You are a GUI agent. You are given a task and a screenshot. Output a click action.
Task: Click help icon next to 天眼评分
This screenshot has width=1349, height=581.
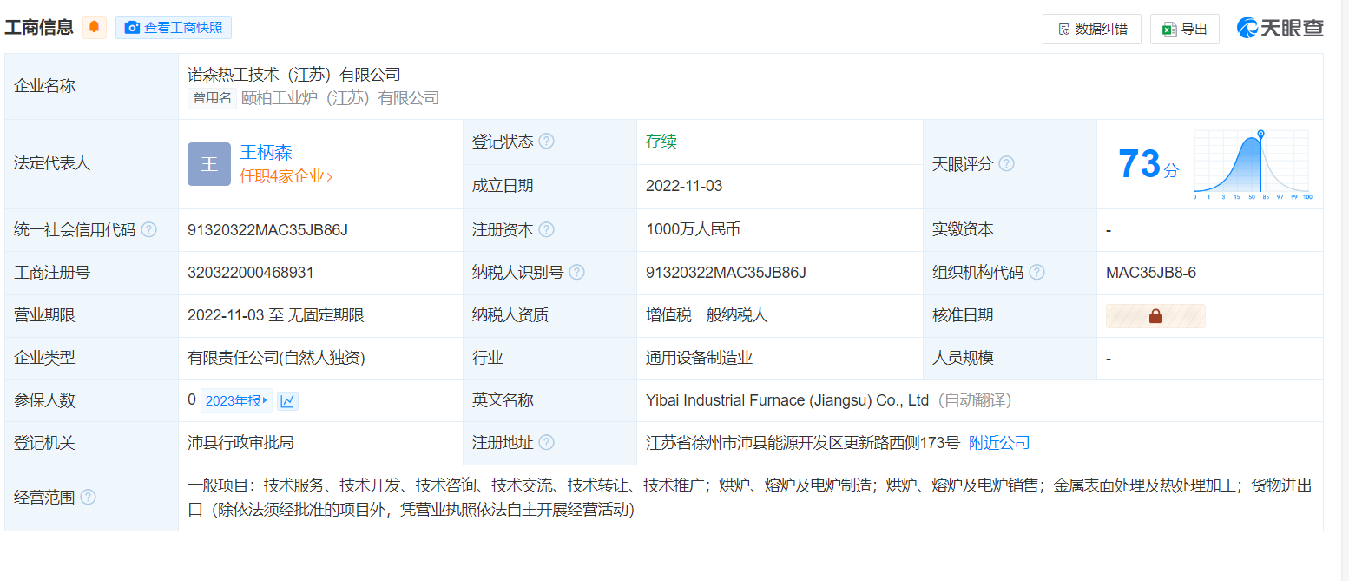(1006, 164)
